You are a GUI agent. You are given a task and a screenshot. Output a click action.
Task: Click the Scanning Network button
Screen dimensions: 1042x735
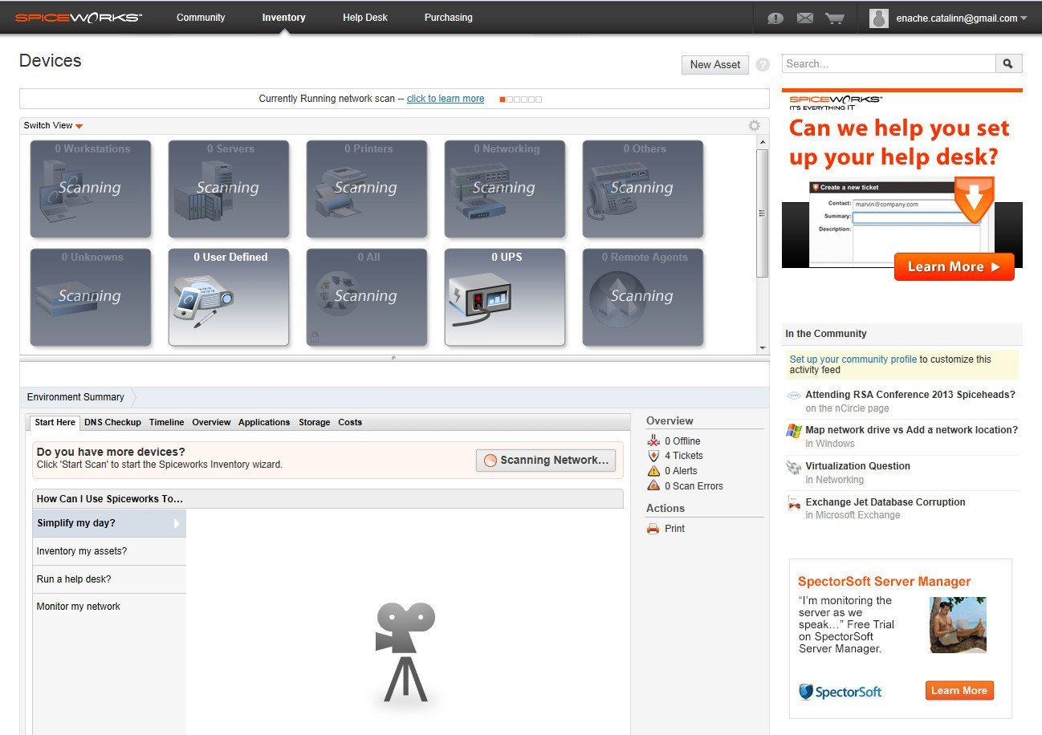pos(546,461)
